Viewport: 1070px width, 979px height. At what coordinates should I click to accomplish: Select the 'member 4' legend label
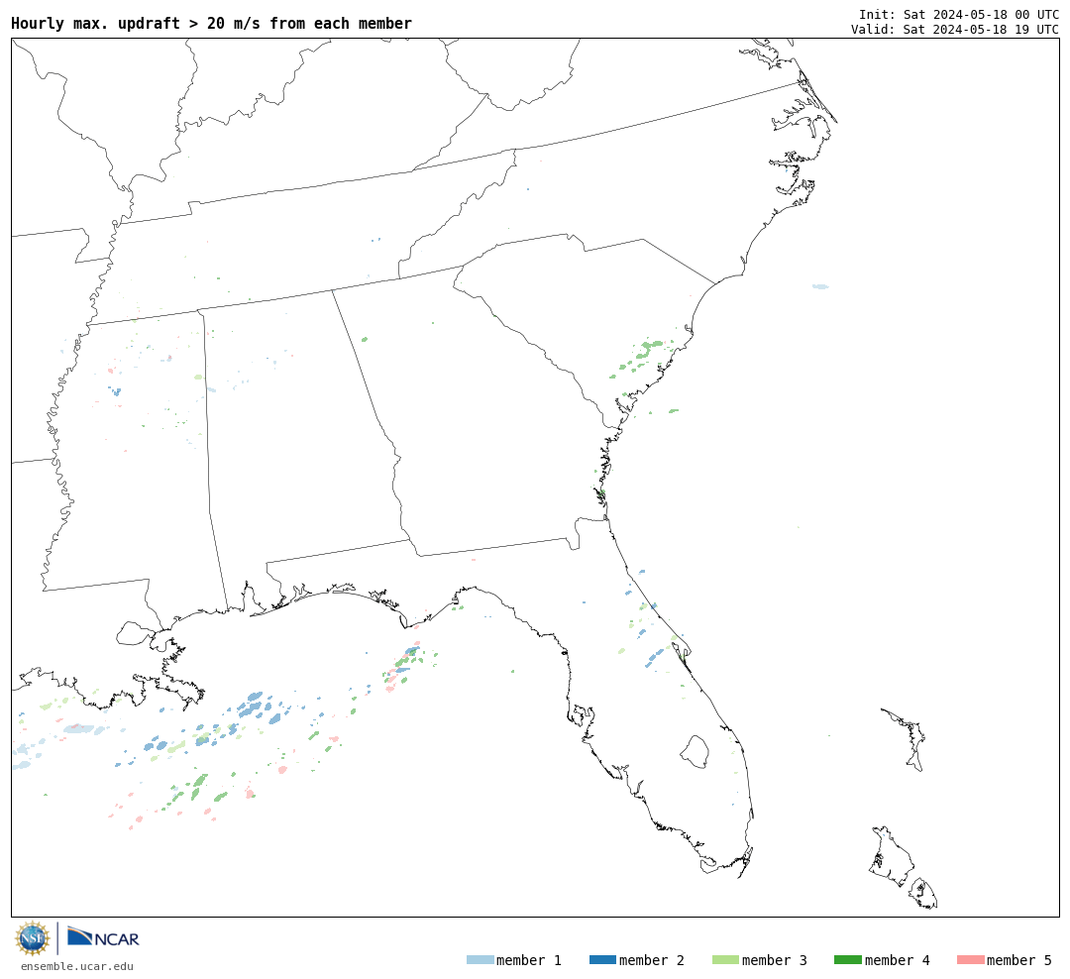click(898, 960)
